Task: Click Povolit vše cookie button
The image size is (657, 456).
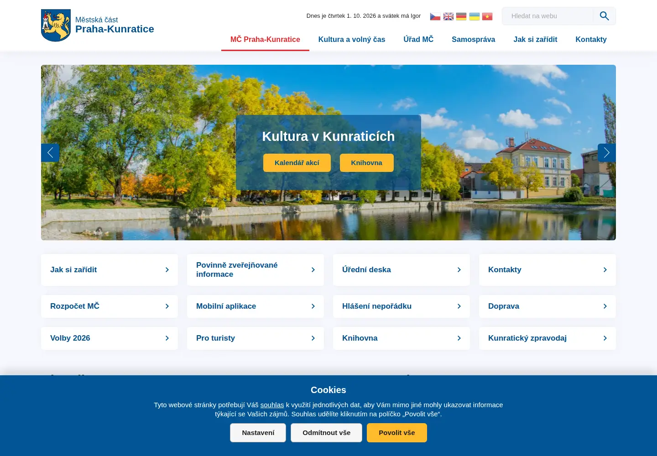Action: tap(397, 433)
